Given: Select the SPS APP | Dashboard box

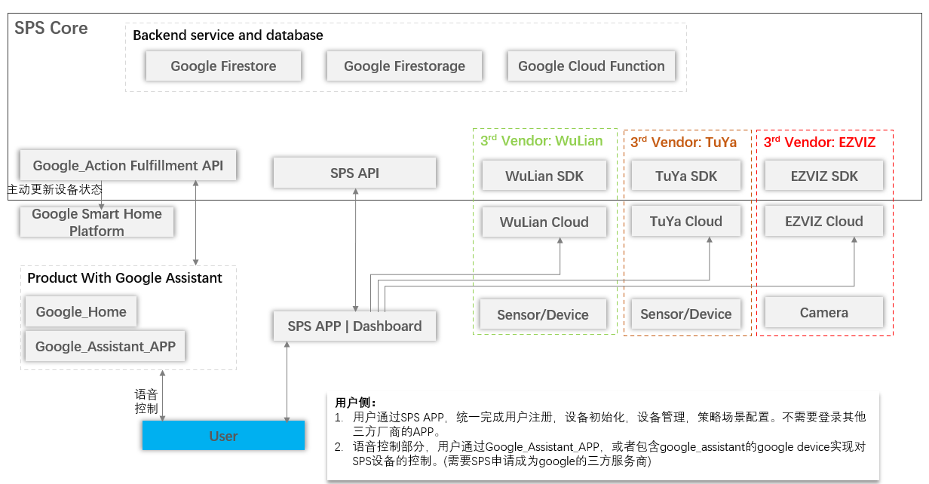Looking at the screenshot, I should click(x=354, y=326).
